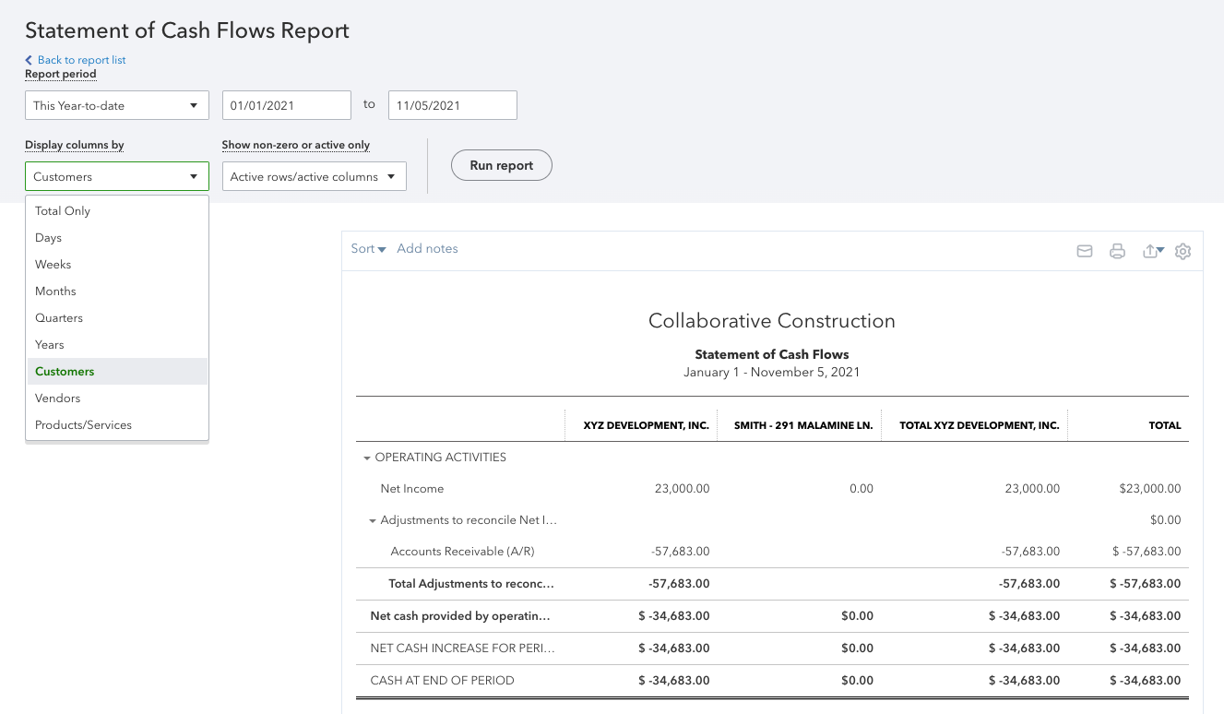Print the report with the printer icon

coord(1117,250)
